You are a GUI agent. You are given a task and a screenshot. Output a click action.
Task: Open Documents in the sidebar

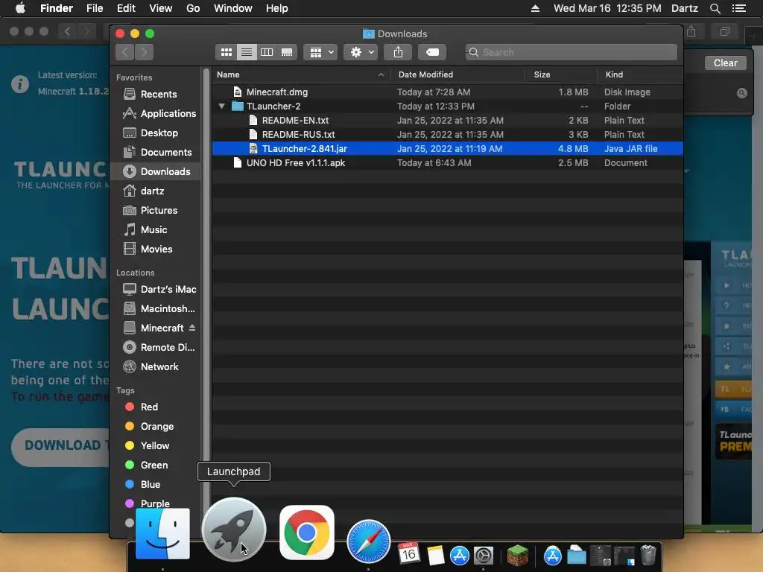(x=156, y=152)
